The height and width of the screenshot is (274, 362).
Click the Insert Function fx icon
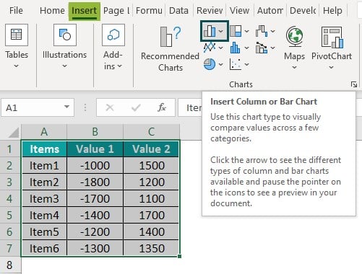[x=162, y=107]
